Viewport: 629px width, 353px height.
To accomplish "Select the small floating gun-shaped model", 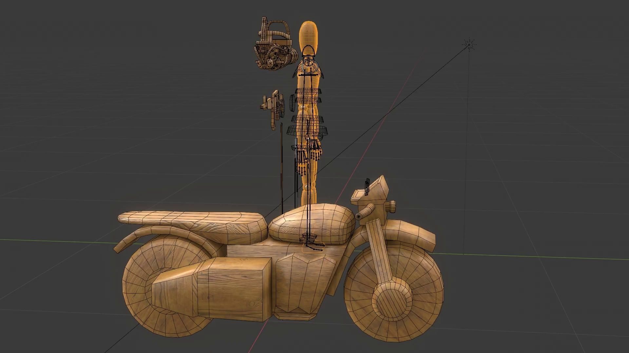I will 273,109.
